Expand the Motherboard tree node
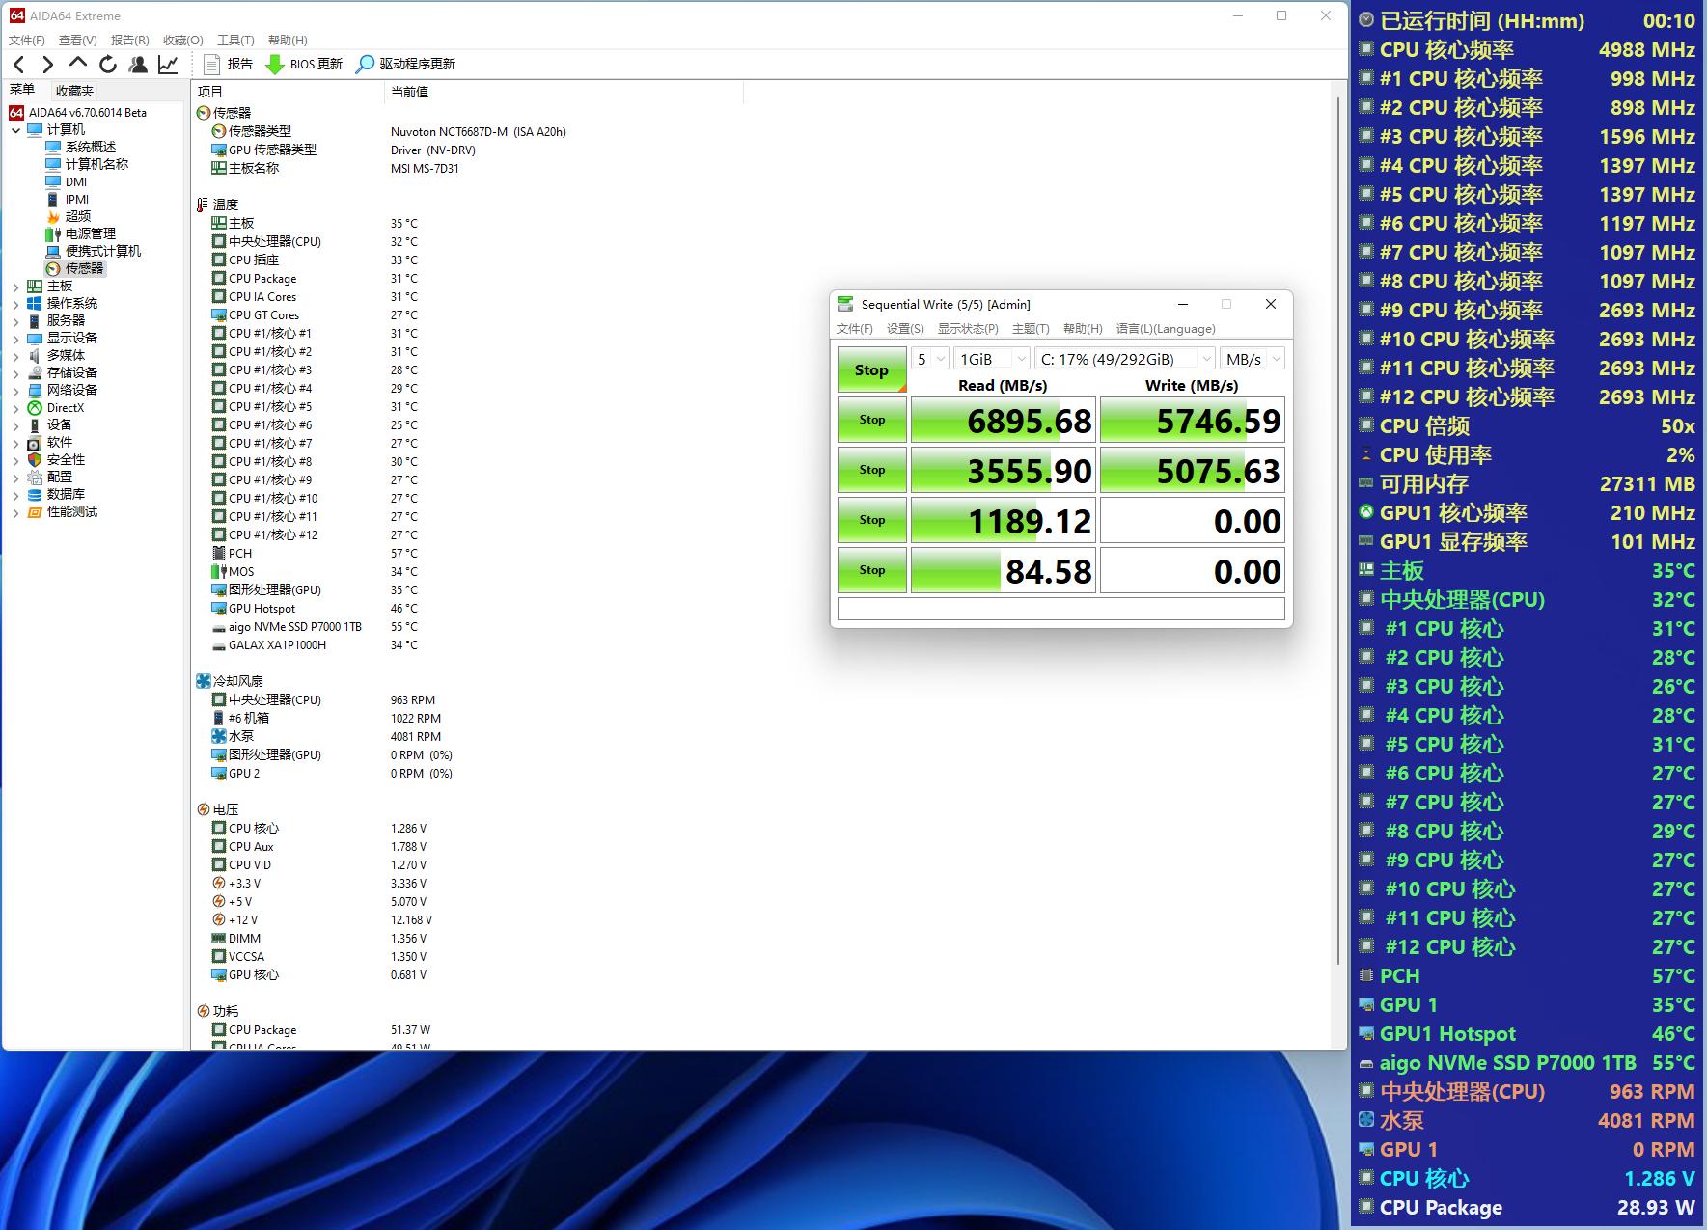This screenshot has width=1707, height=1230. click(15, 287)
